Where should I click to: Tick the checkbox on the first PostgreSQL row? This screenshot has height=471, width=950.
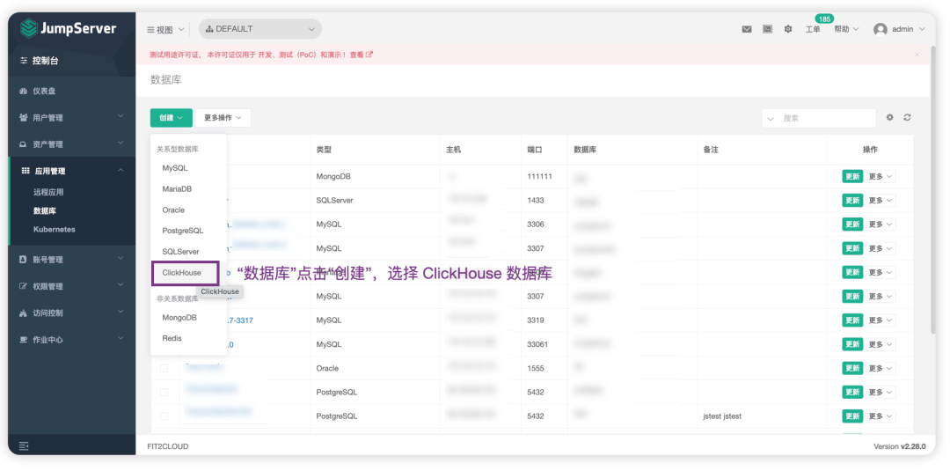tap(164, 392)
